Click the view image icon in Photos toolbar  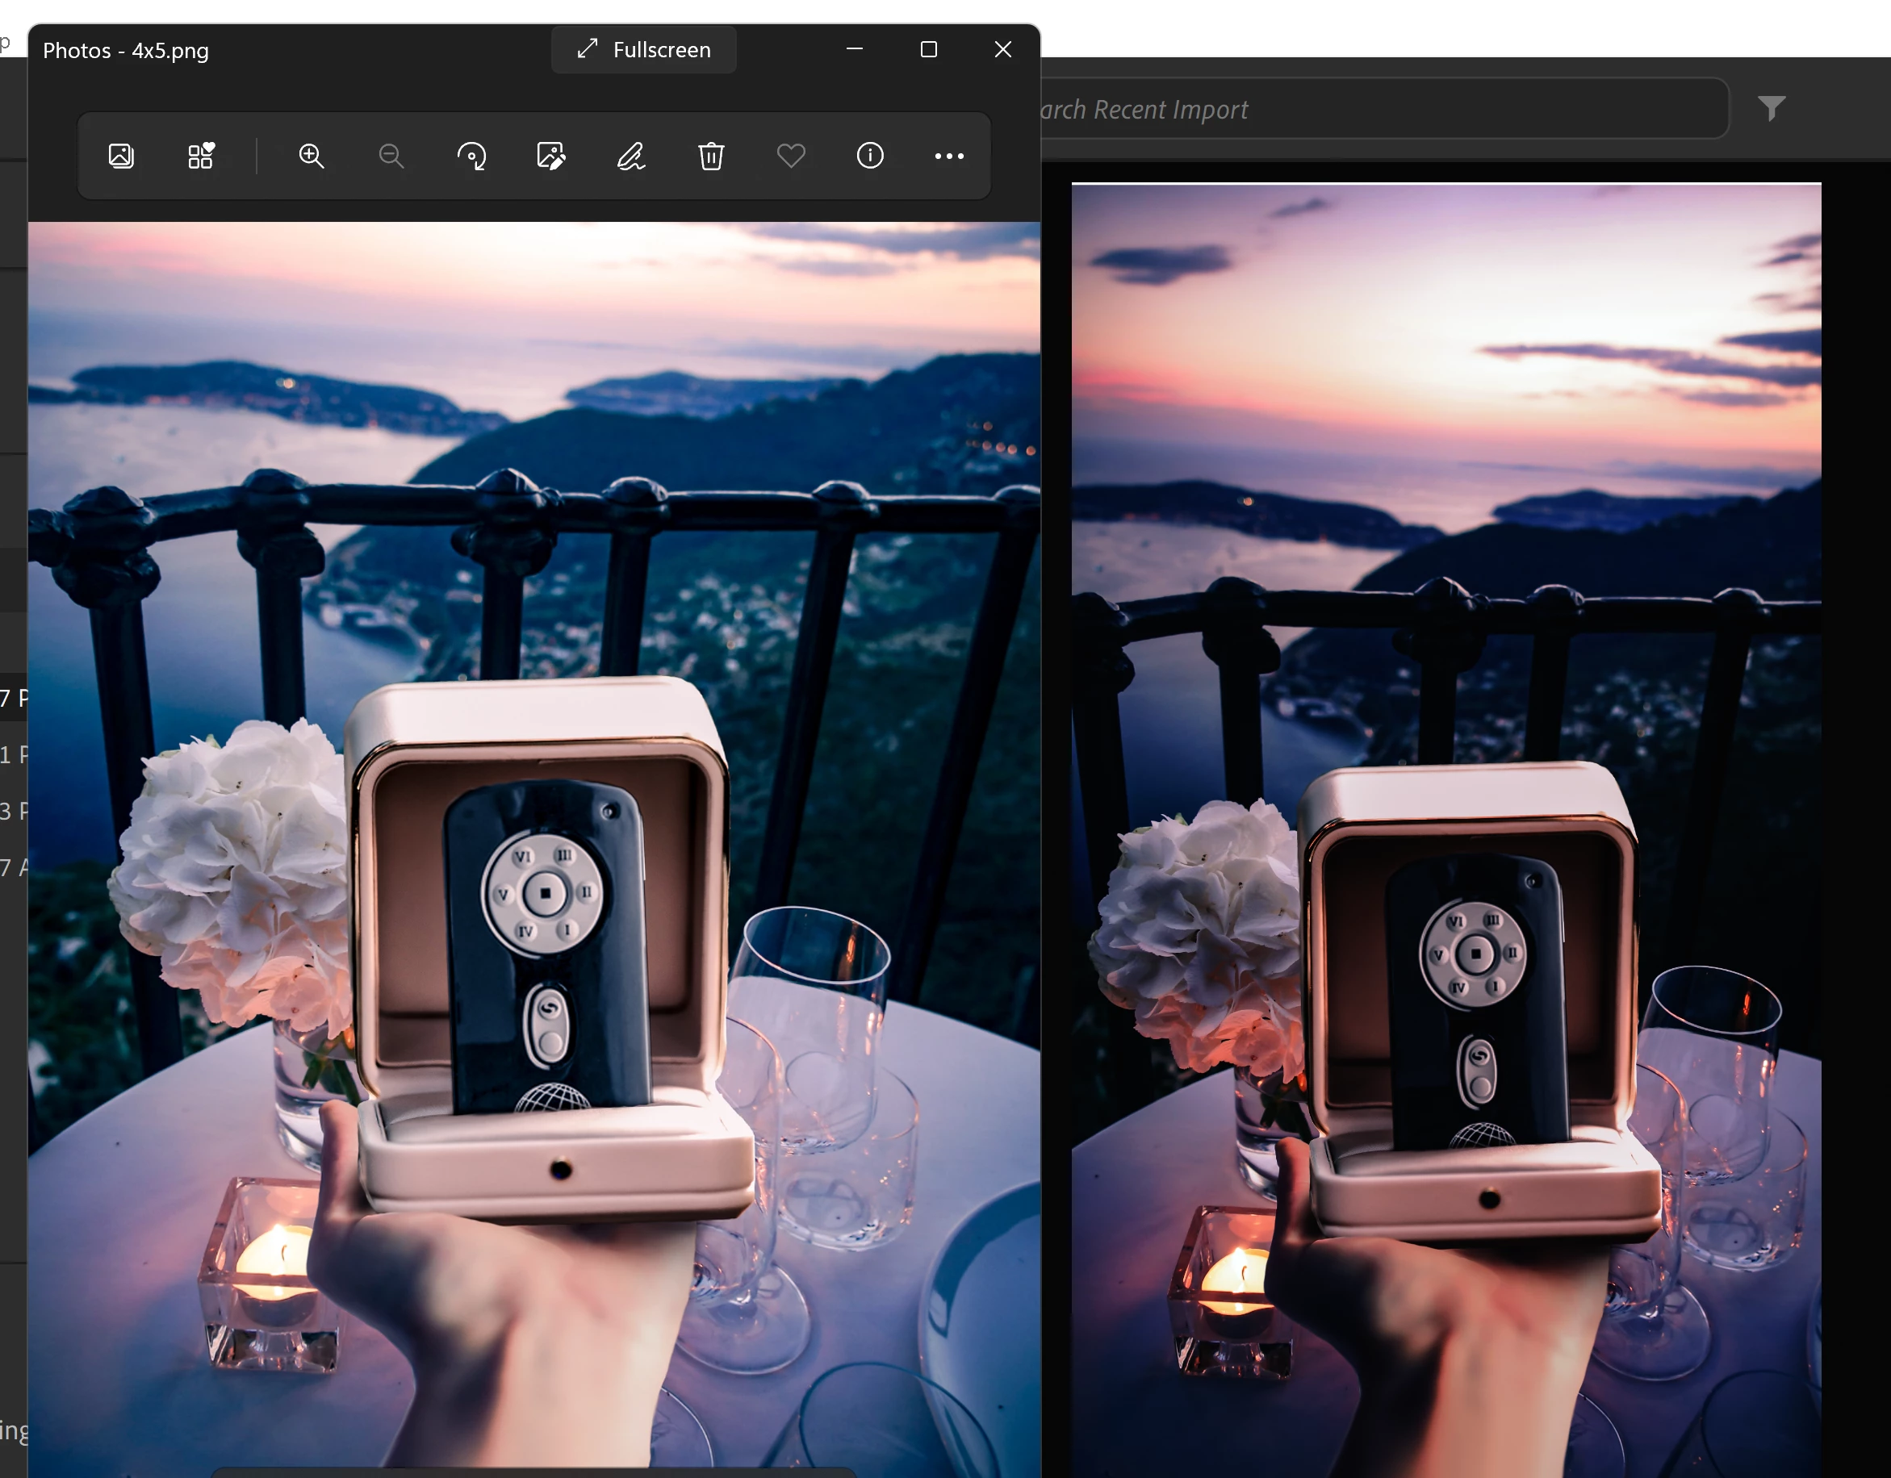(x=121, y=156)
